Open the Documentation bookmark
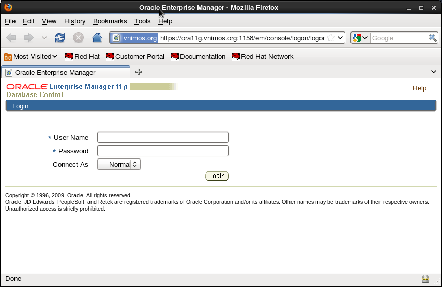The image size is (442, 287). coord(198,57)
